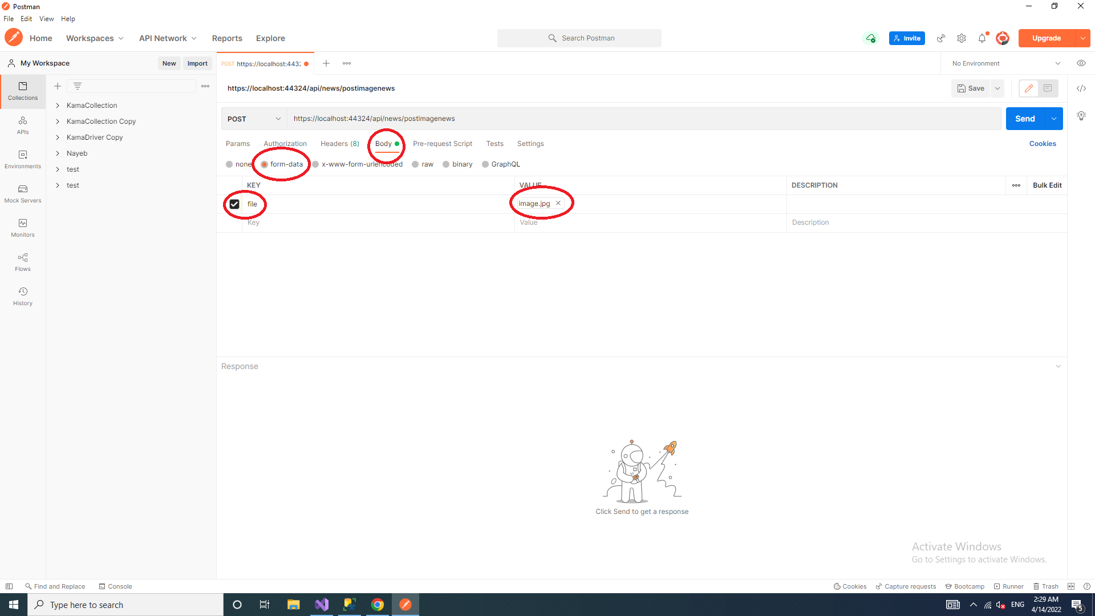Switch to the Settings tab
This screenshot has width=1095, height=616.
[530, 144]
